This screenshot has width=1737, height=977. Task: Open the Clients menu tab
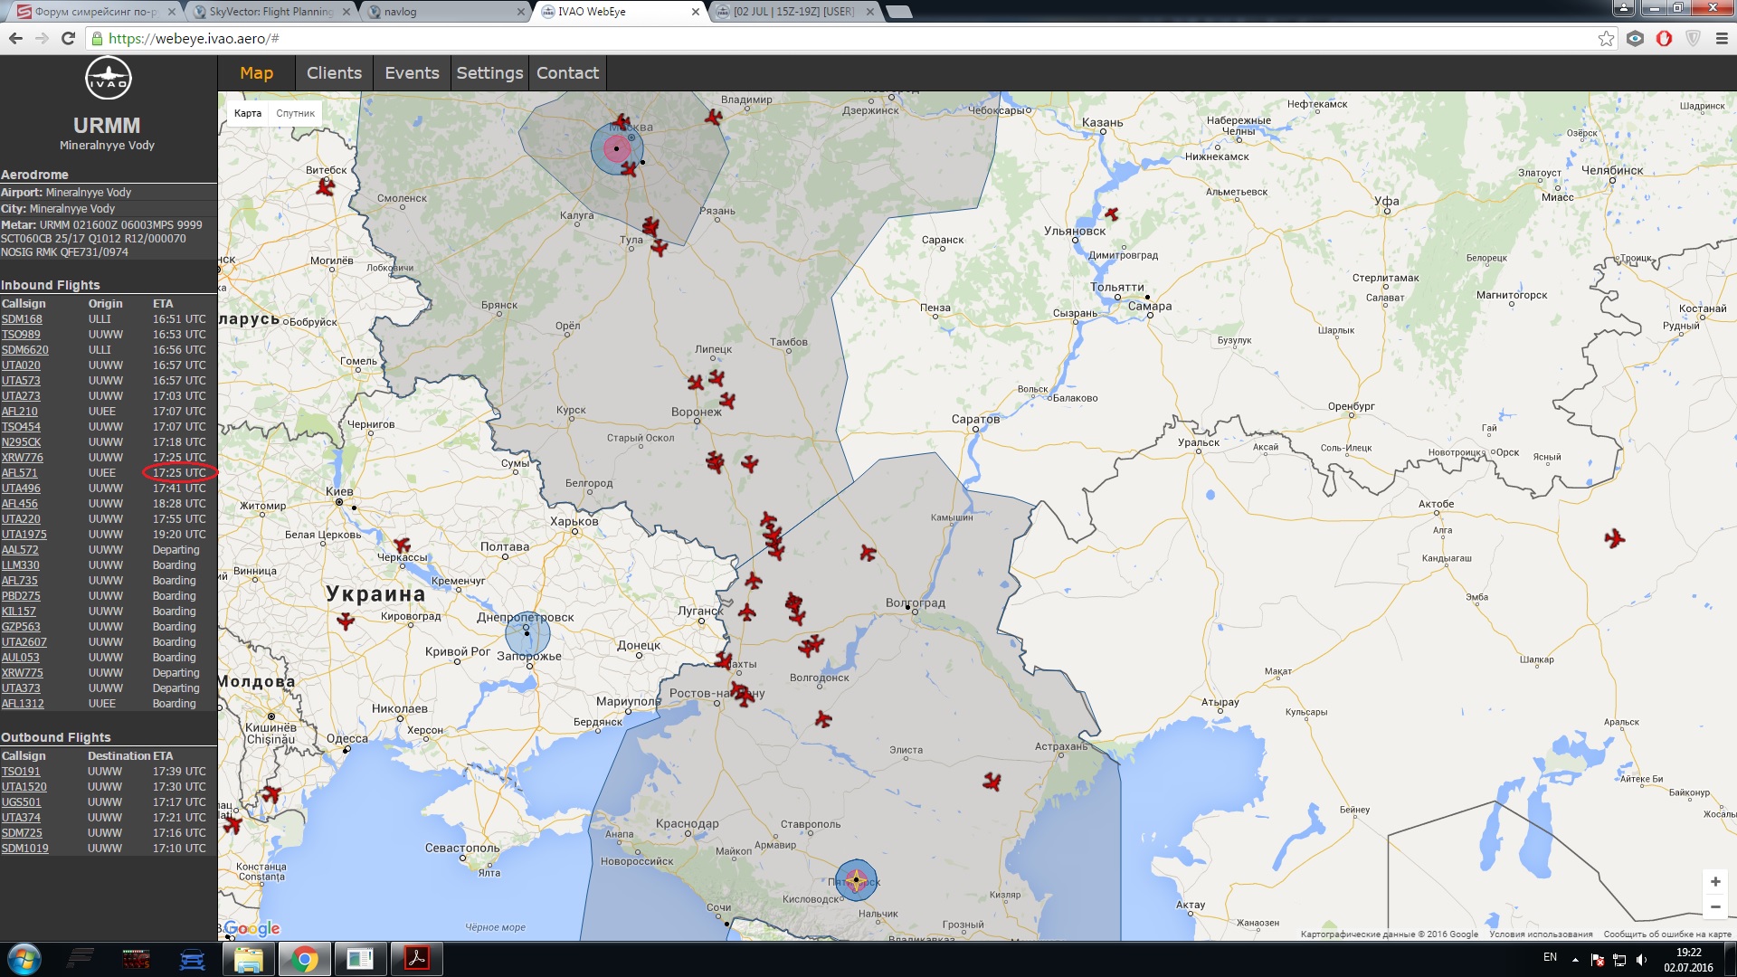[334, 73]
